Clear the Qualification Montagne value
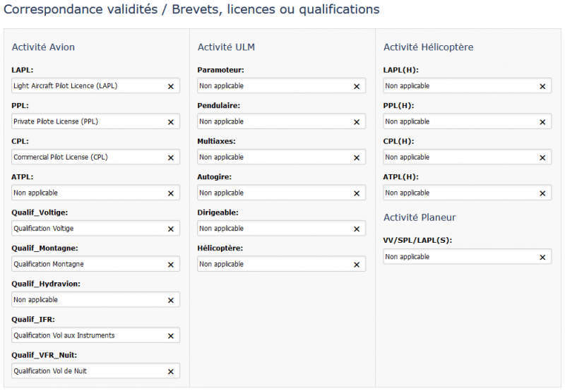The image size is (565, 391). [170, 265]
